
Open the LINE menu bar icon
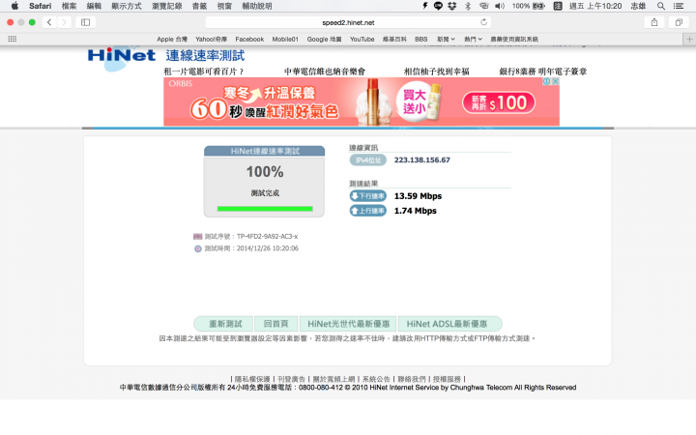438,6
